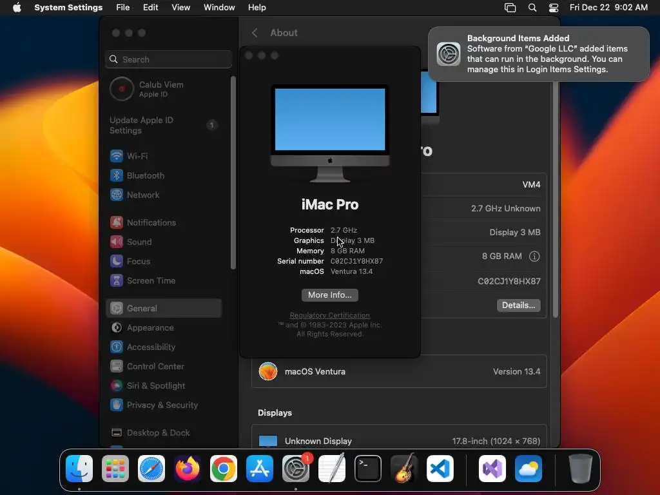This screenshot has height=495, width=660.
Task: Launch Firefox from the Dock
Action: (188, 469)
